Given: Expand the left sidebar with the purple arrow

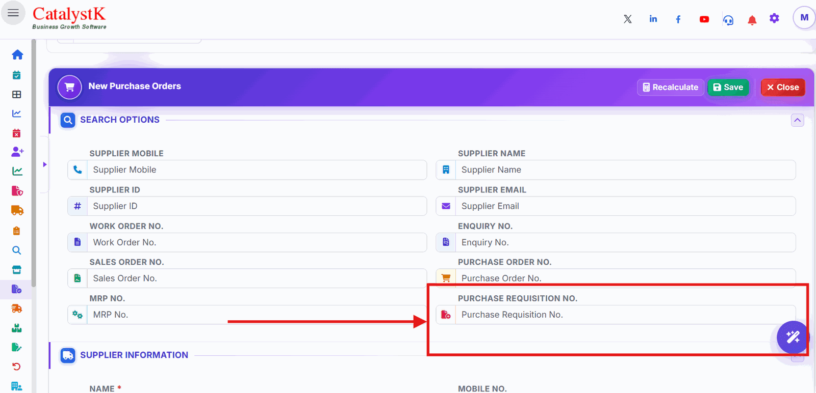Looking at the screenshot, I should (x=45, y=164).
